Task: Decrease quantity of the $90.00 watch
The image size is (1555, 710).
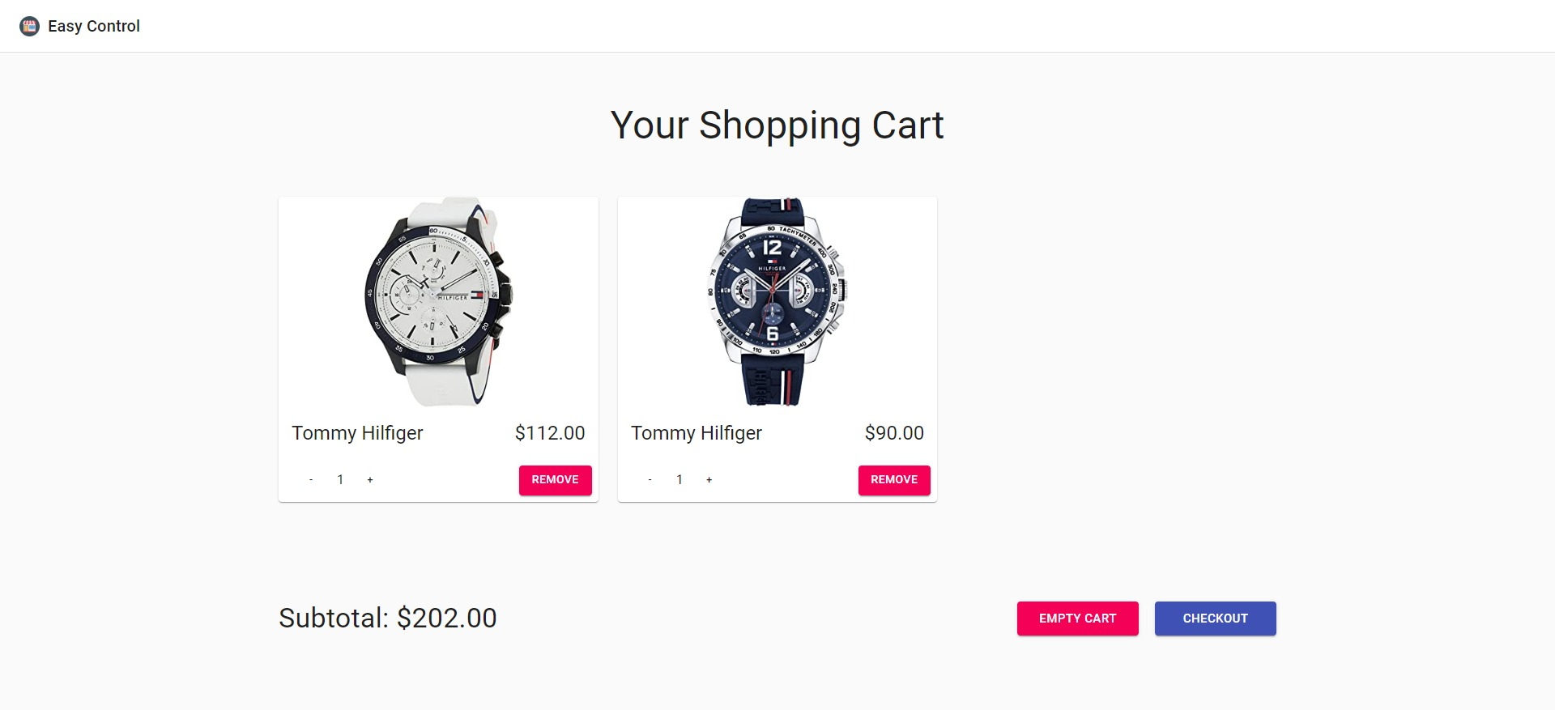Action: pos(650,479)
